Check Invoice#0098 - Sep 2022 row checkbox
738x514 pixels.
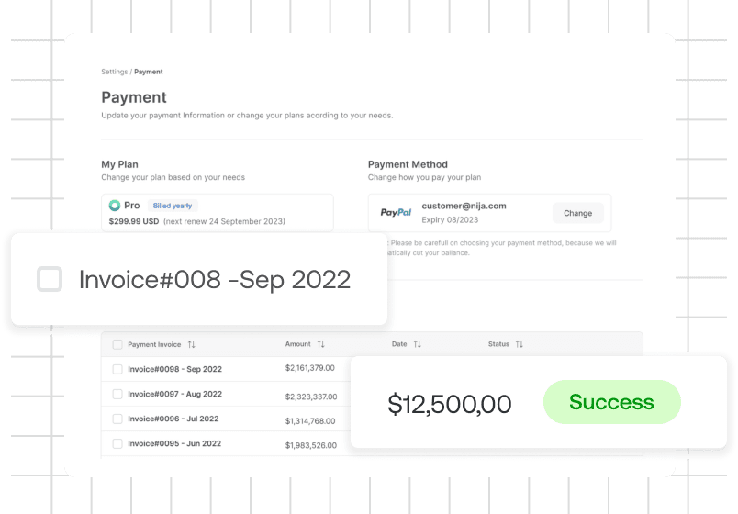tap(117, 369)
